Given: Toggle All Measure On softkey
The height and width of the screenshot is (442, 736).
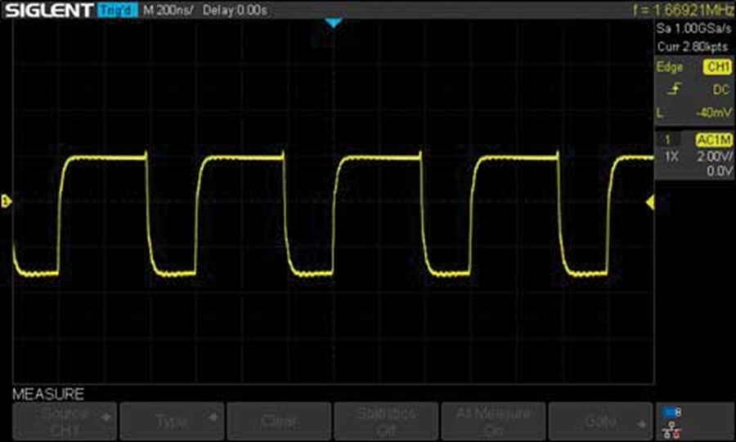Looking at the screenshot, I should pyautogui.click(x=493, y=421).
